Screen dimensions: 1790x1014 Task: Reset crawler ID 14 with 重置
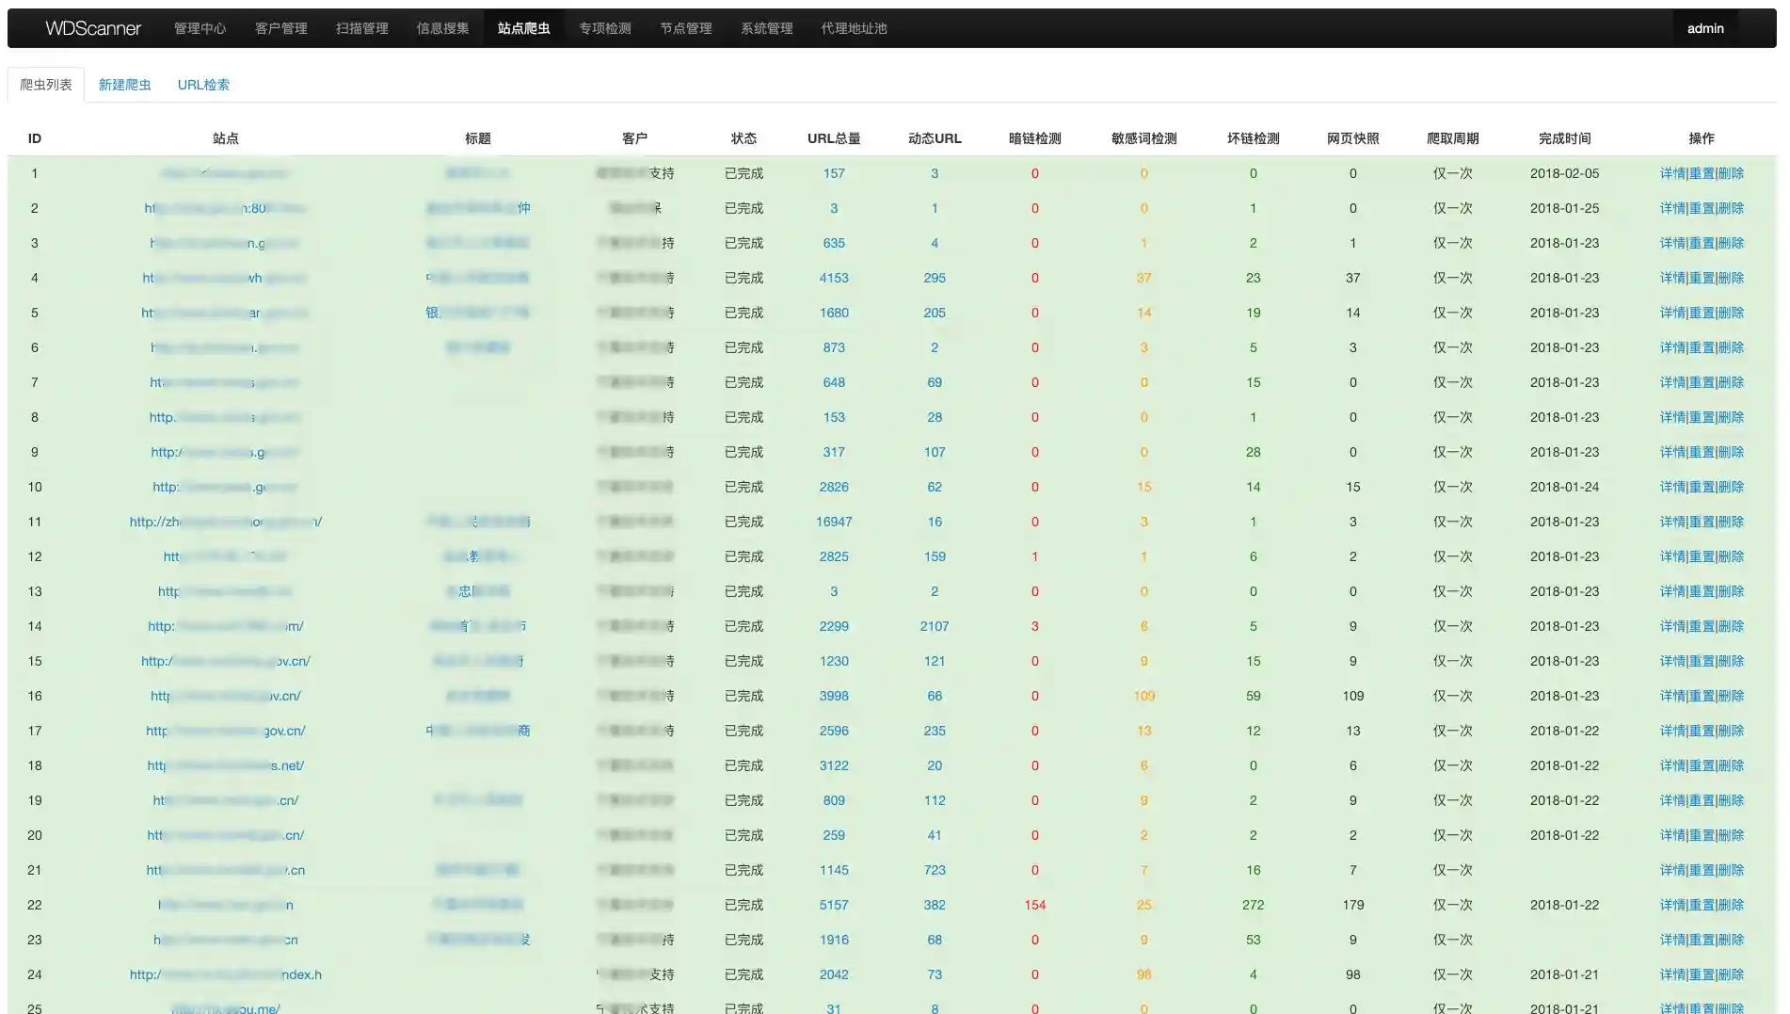coord(1702,626)
